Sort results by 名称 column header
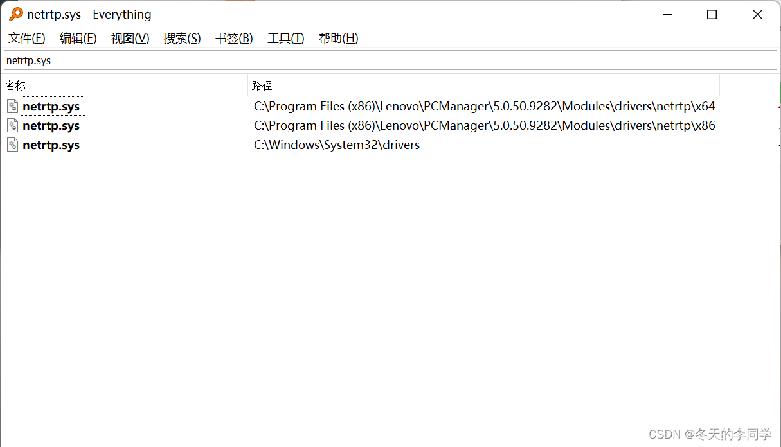The width and height of the screenshot is (781, 447). 125,85
